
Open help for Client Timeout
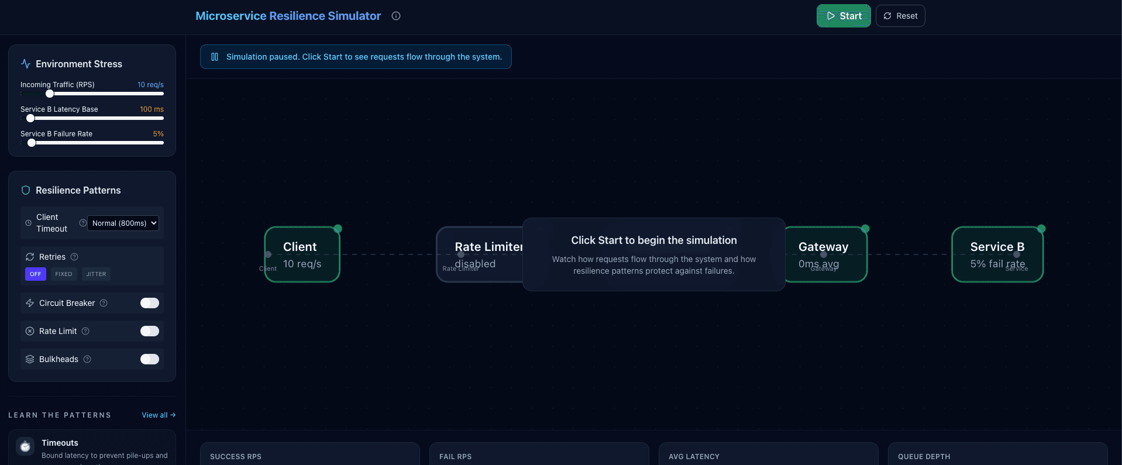tap(82, 223)
